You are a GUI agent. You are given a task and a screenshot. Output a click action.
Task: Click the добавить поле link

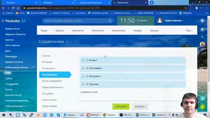89,92
